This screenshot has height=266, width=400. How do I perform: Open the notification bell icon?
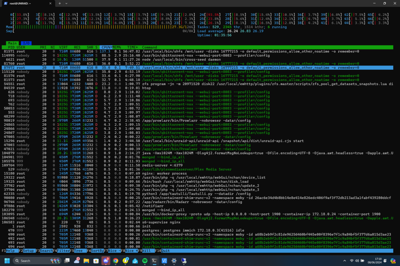click(385, 261)
